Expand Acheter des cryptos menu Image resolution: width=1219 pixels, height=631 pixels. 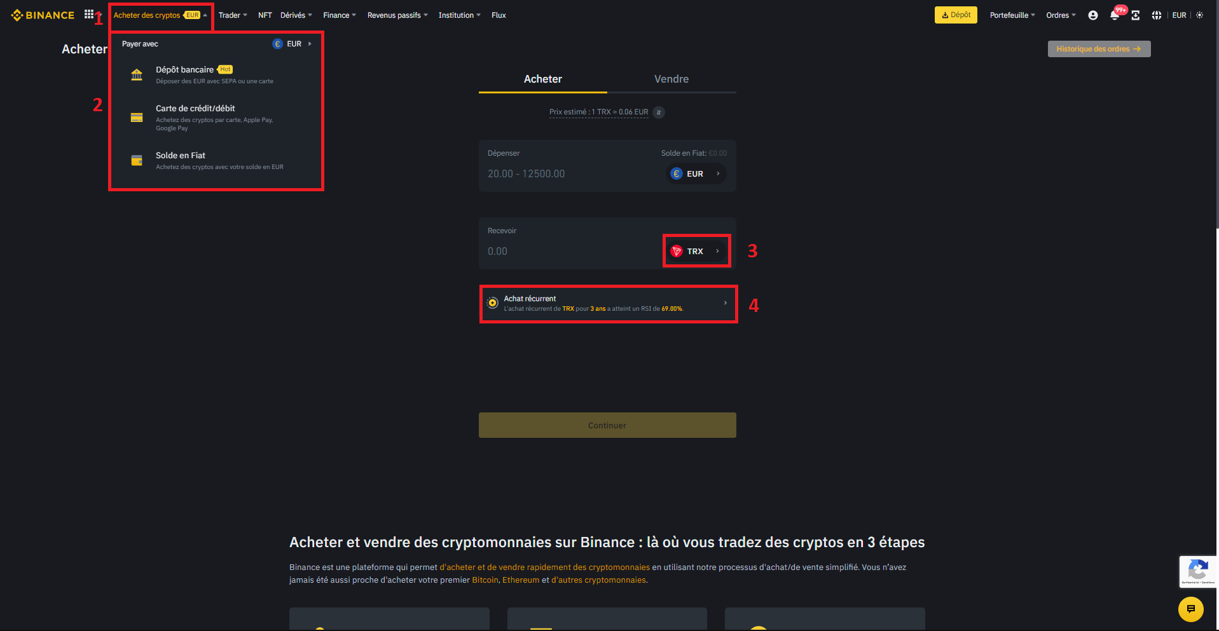160,15
